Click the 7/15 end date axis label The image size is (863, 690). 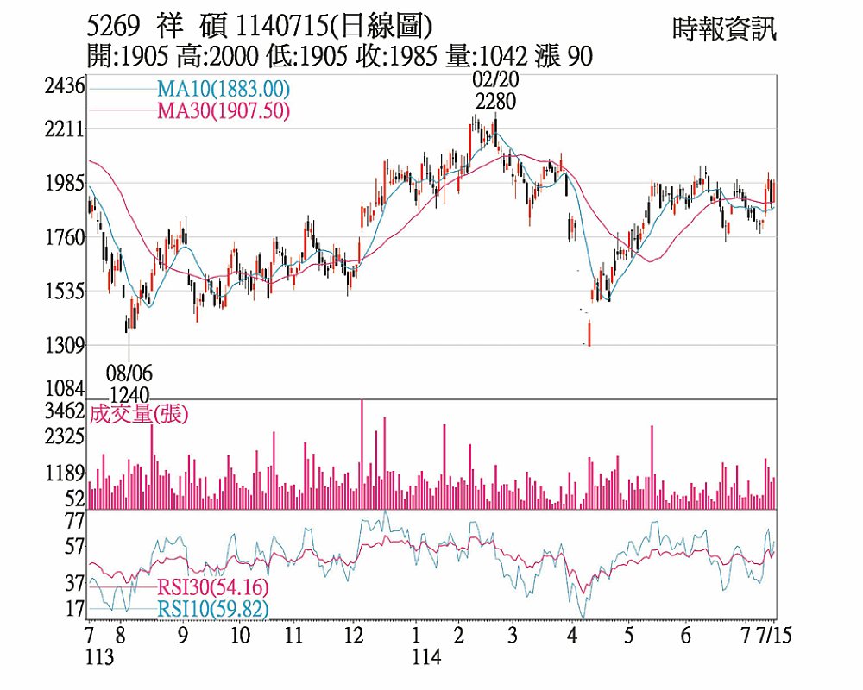click(774, 636)
